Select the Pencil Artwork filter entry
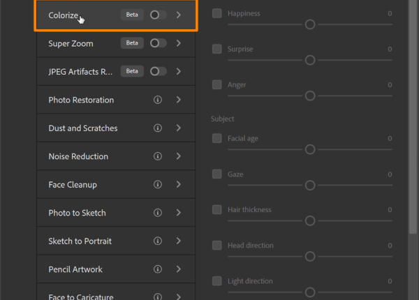Screen dimensions: 419x300 (x=75, y=269)
